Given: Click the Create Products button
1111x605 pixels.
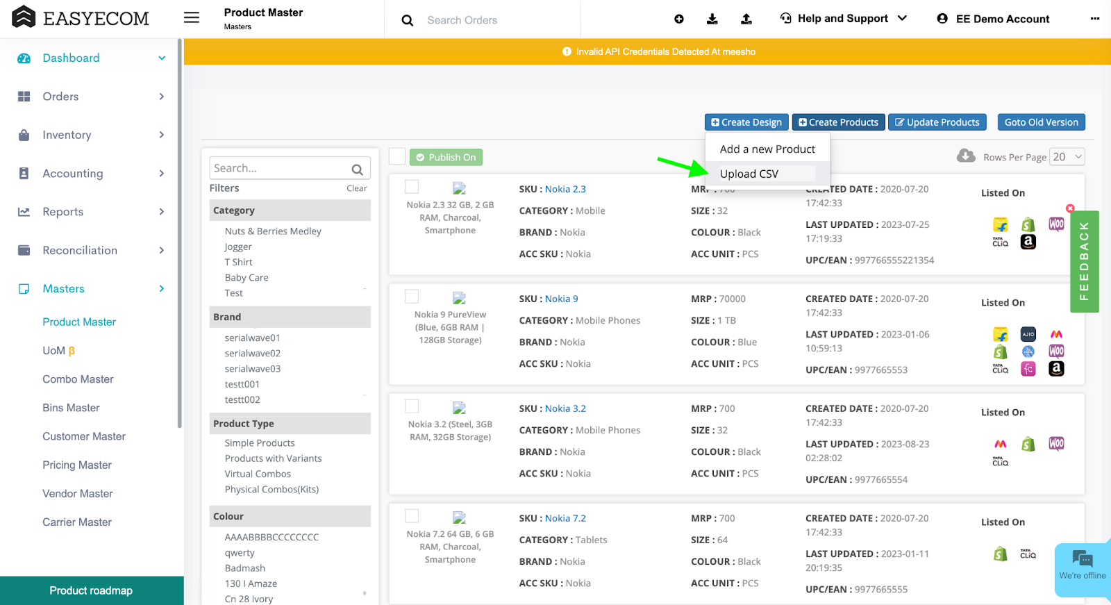Looking at the screenshot, I should coord(838,122).
